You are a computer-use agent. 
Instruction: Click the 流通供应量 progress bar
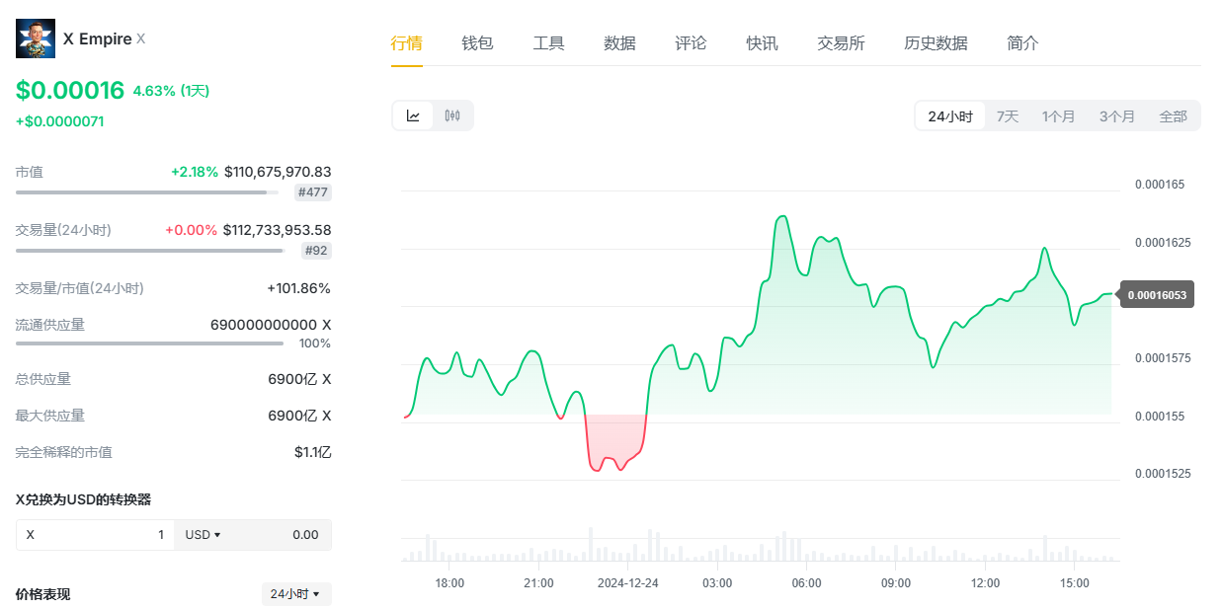point(149,343)
